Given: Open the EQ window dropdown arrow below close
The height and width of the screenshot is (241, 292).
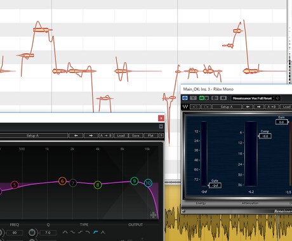Looking at the screenshot, I should 161,126.
